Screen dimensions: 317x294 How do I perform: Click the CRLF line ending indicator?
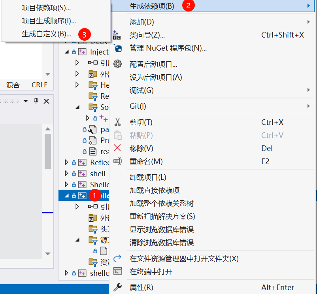click(39, 85)
